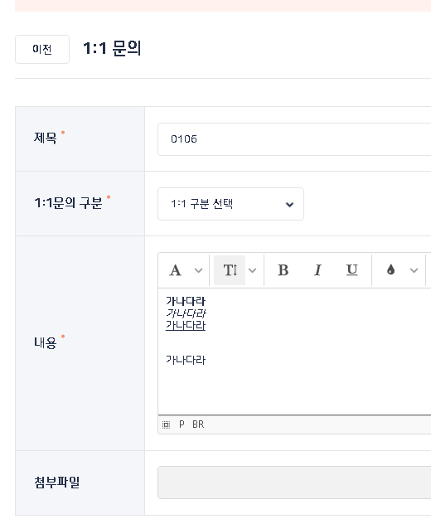
Task: Click the font family A icon
Action: click(x=176, y=270)
